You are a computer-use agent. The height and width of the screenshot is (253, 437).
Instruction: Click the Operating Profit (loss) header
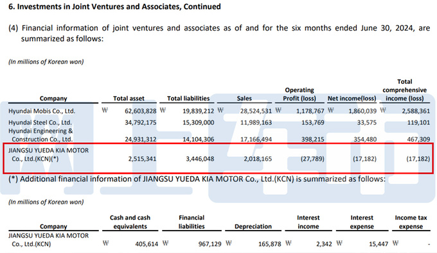[299, 94]
